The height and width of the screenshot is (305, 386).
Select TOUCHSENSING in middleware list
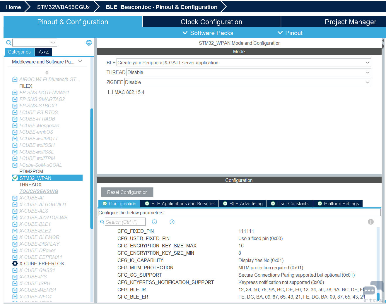click(39, 191)
